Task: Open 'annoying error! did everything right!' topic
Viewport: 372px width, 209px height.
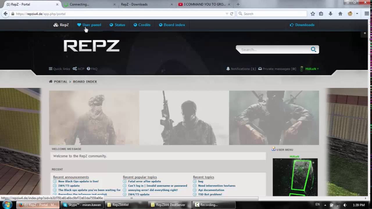Action: pyautogui.click(x=153, y=190)
